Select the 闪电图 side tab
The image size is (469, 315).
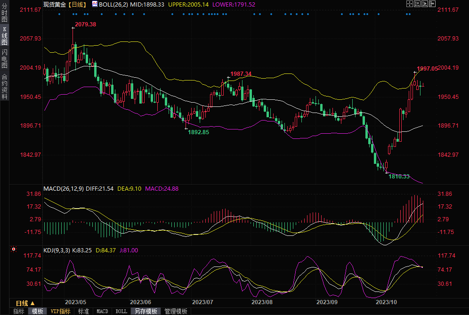tap(4, 59)
